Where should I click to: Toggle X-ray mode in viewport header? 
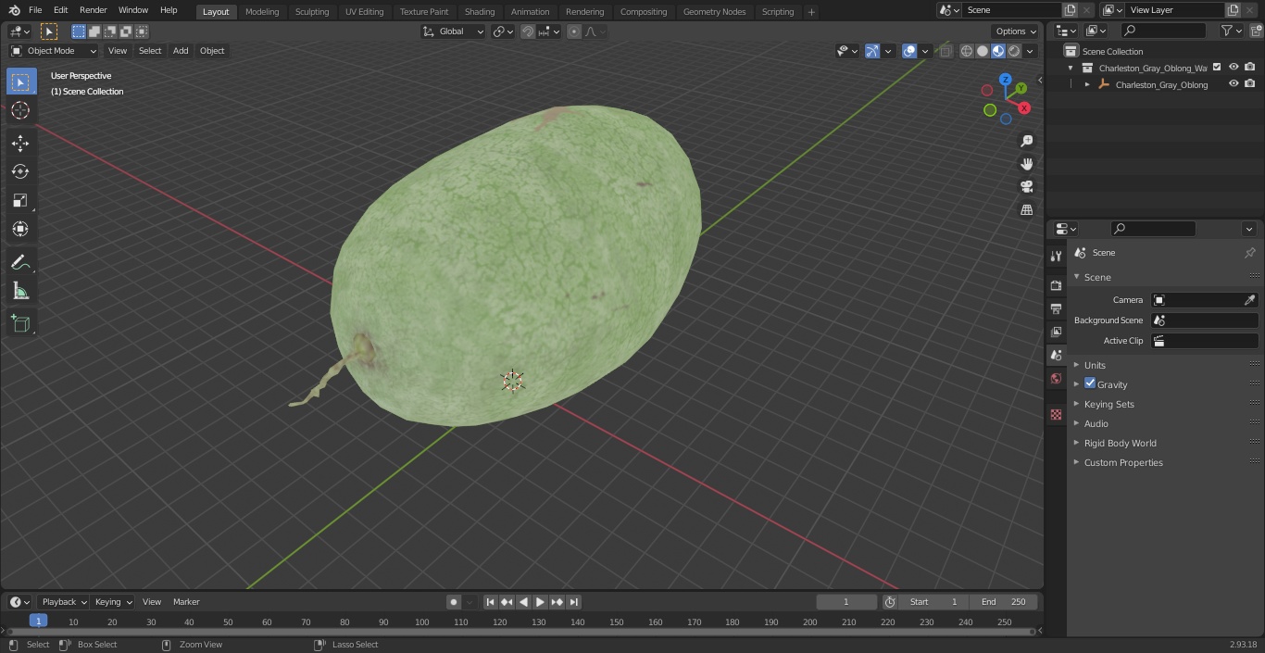pos(945,51)
